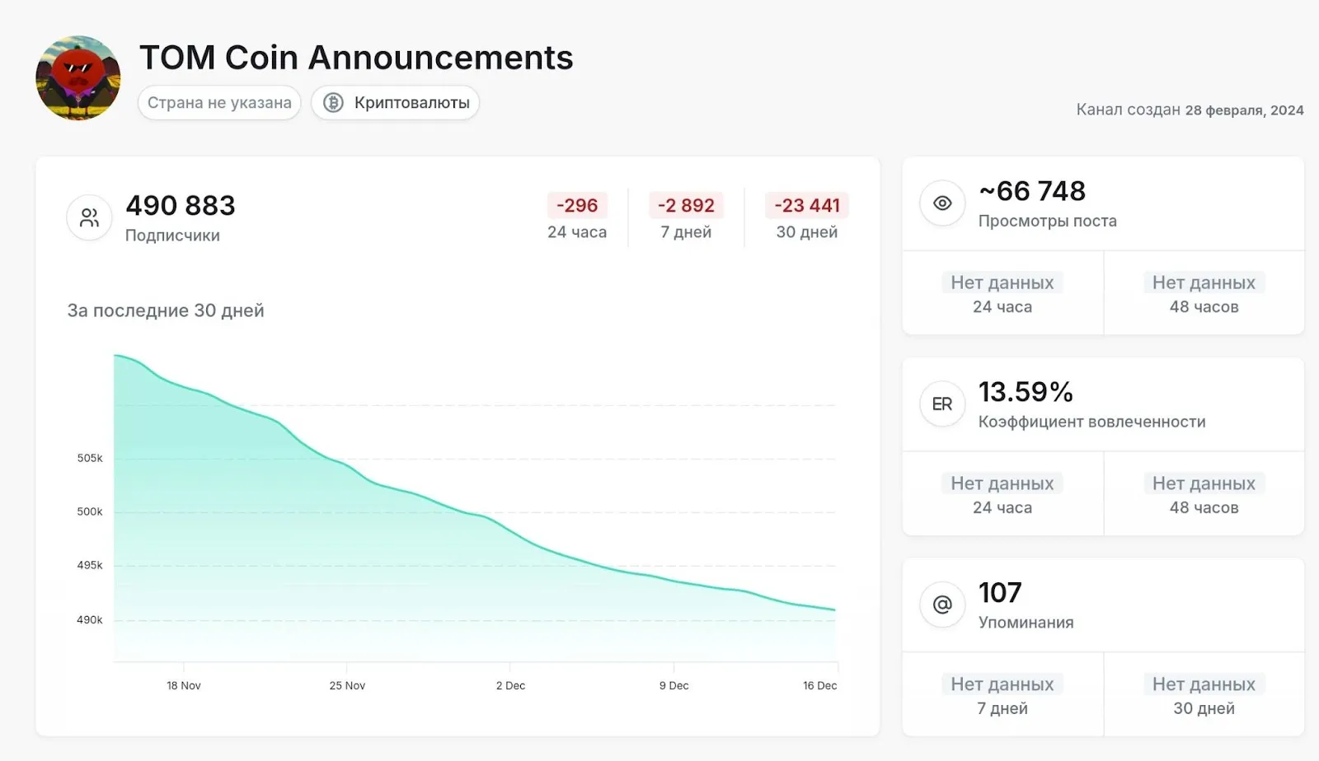
Task: Click the 18 Nov chart axis label
Action: tap(184, 685)
